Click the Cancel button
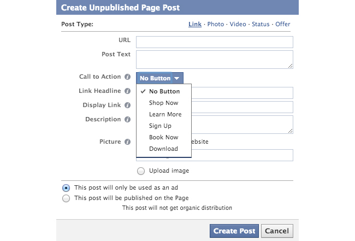Image resolution: width=355 pixels, height=241 pixels. [x=277, y=231]
